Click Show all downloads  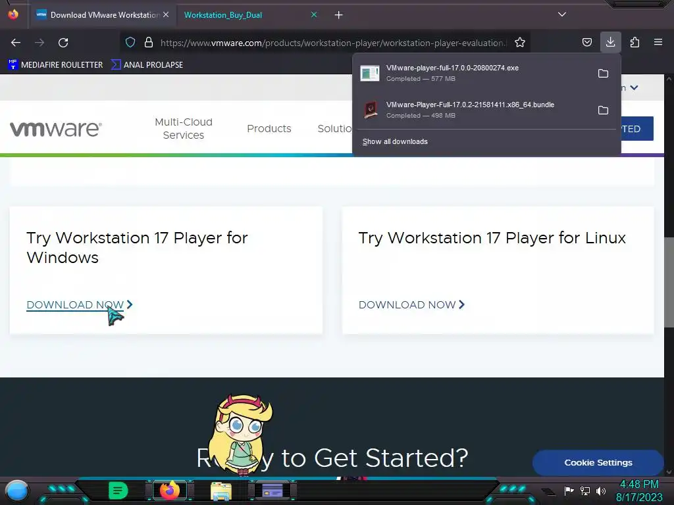coord(395,142)
